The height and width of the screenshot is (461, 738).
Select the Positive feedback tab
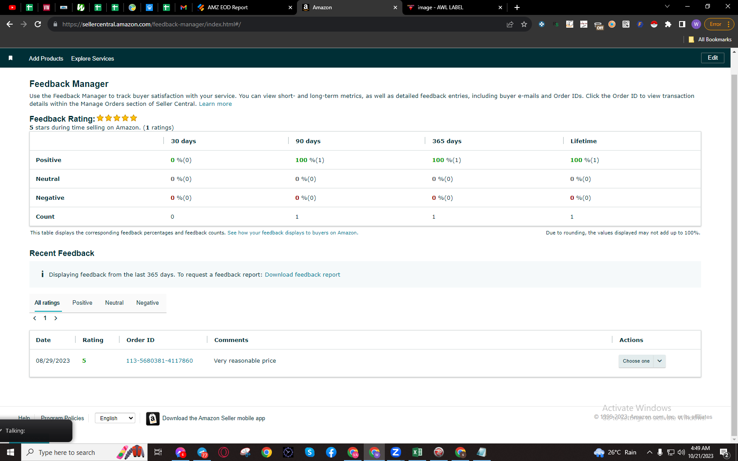(x=82, y=303)
